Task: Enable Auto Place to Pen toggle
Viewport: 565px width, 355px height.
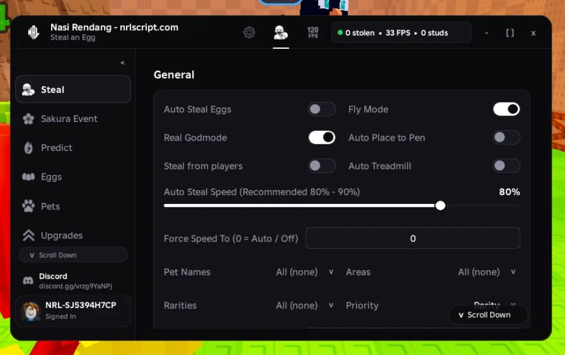Action: coord(506,137)
